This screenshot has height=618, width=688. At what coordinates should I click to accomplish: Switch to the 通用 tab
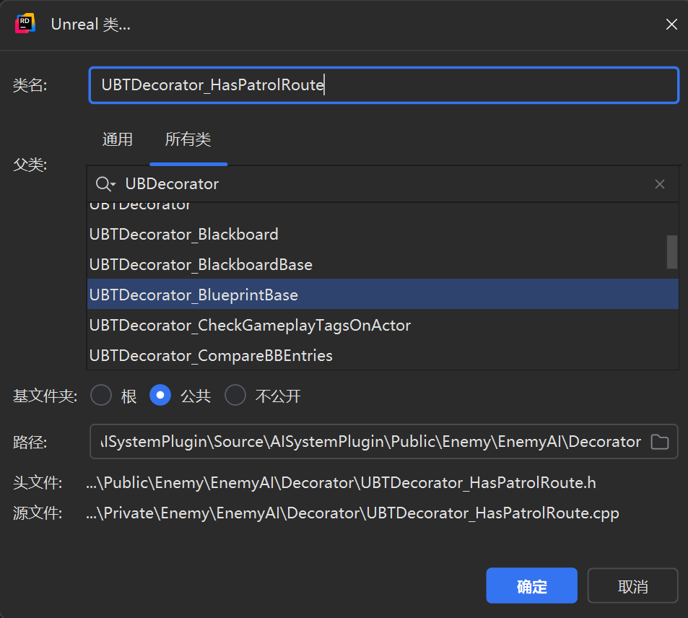pyautogui.click(x=118, y=139)
